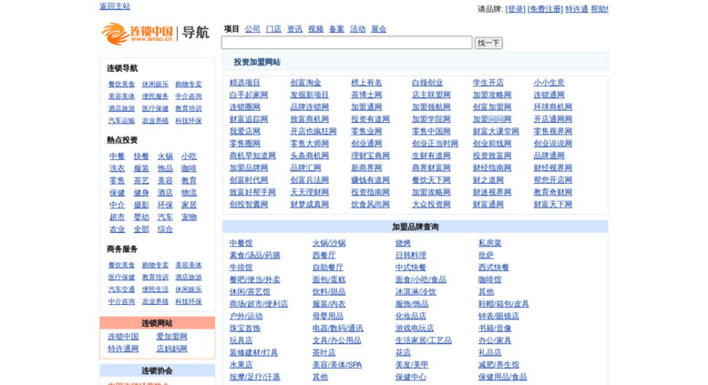Open the 开店也疯狂网 link

[313, 132]
